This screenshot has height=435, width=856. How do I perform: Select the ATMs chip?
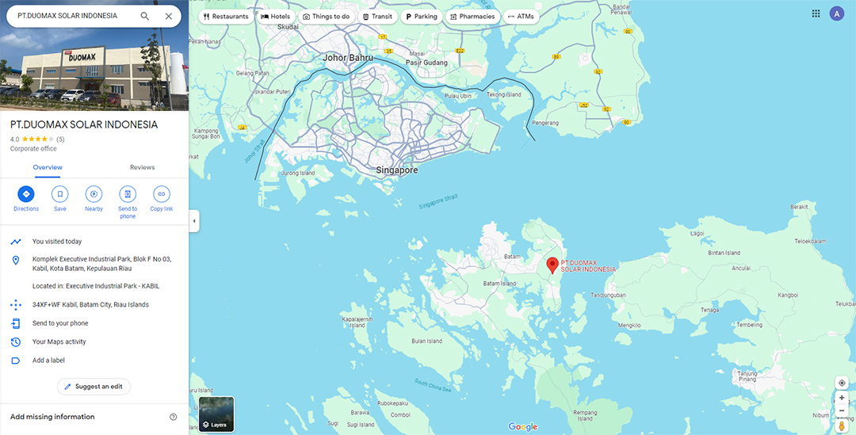pos(521,17)
